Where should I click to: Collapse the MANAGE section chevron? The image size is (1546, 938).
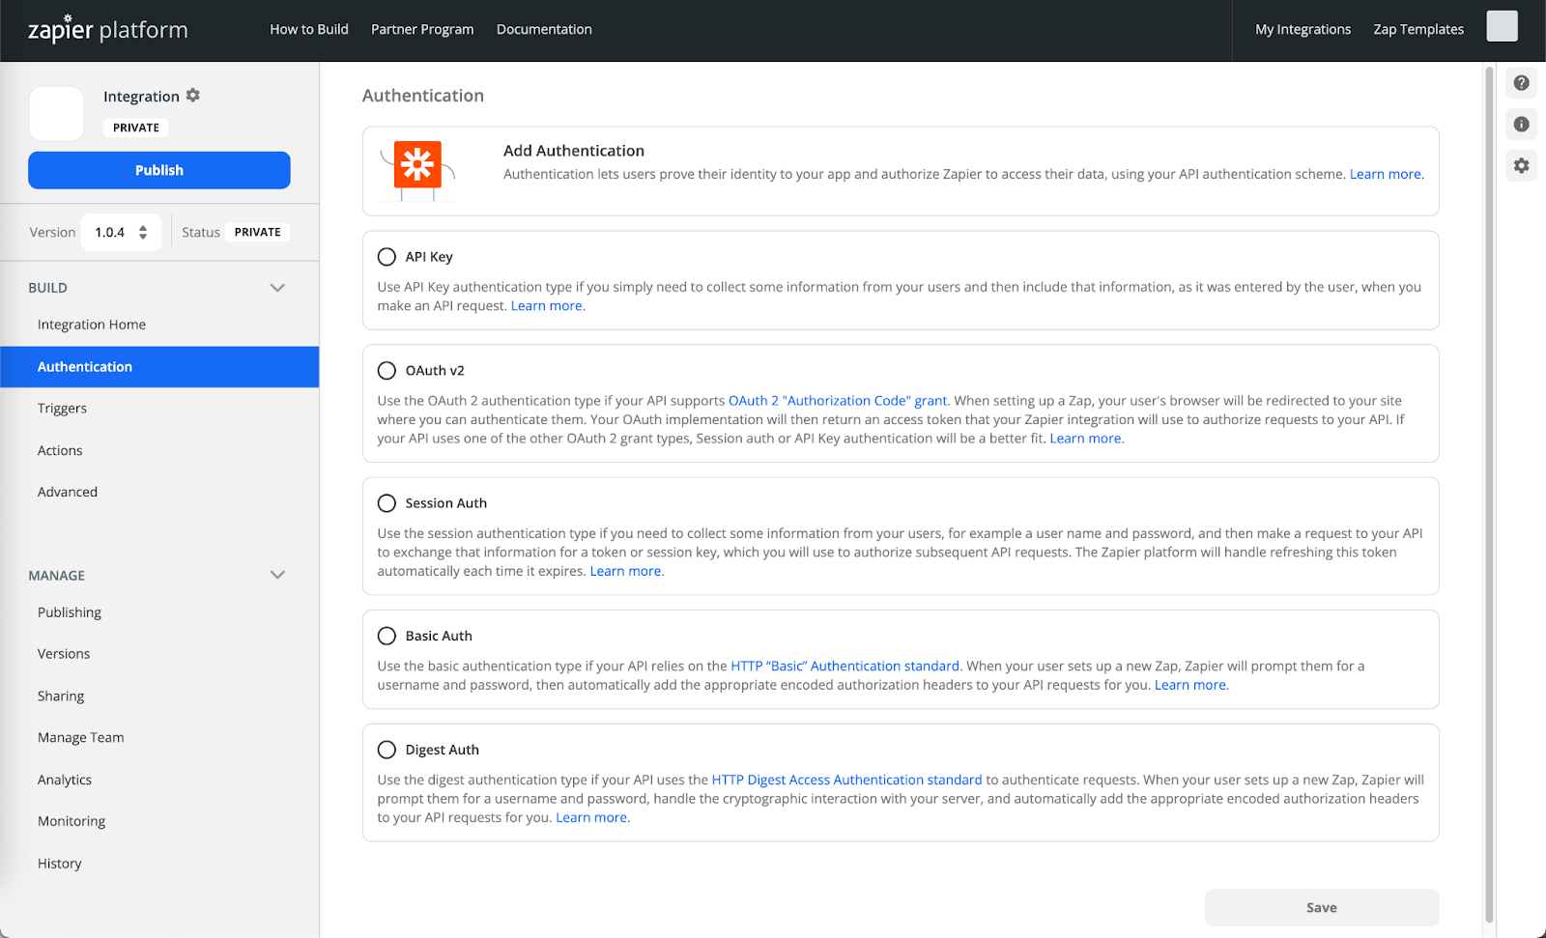[277, 575]
